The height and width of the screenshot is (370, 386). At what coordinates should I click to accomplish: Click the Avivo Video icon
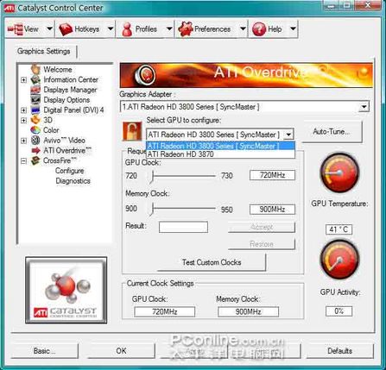[35, 141]
